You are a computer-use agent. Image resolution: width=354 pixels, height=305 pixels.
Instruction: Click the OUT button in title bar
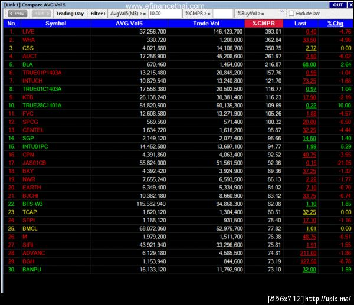(337, 5)
